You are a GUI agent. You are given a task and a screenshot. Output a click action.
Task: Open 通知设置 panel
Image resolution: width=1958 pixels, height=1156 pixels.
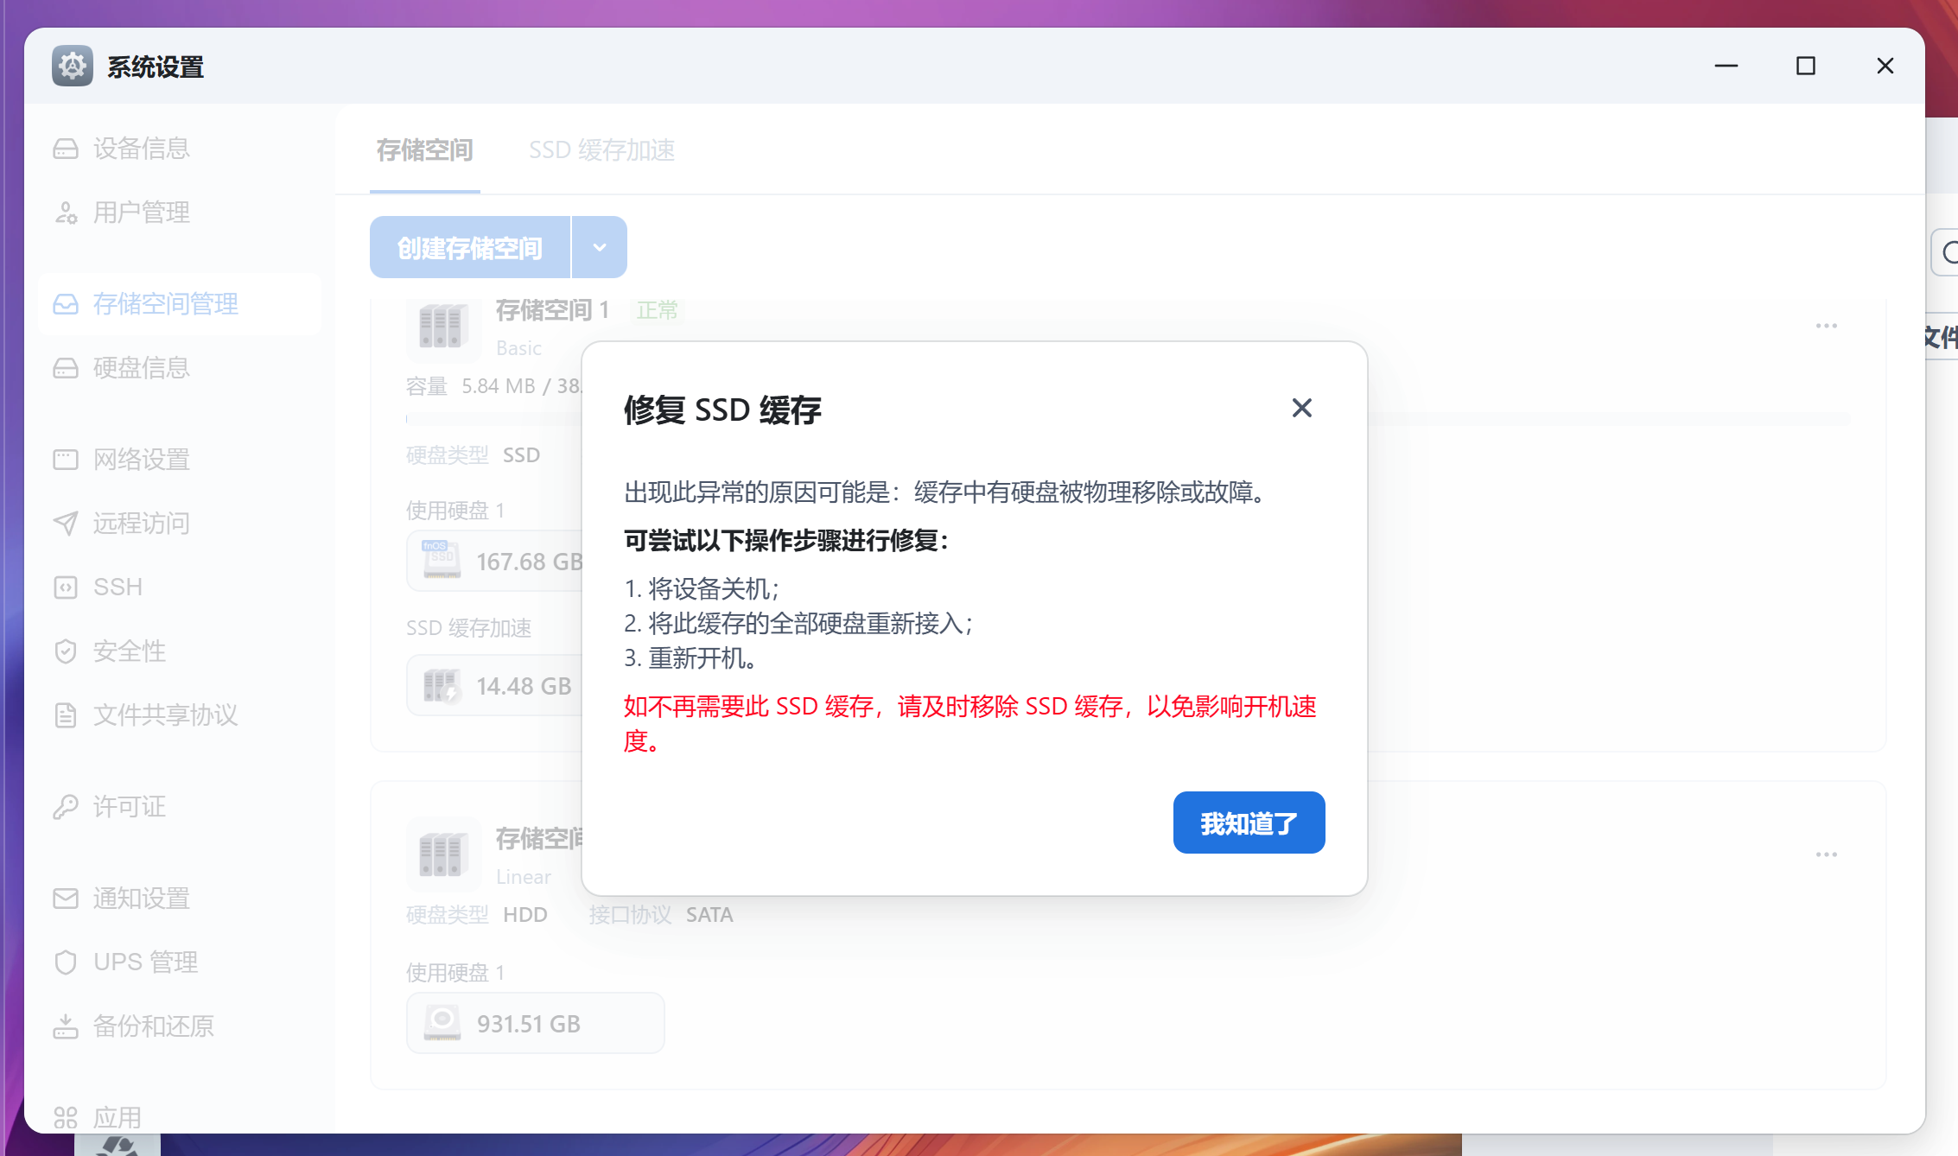(x=141, y=898)
